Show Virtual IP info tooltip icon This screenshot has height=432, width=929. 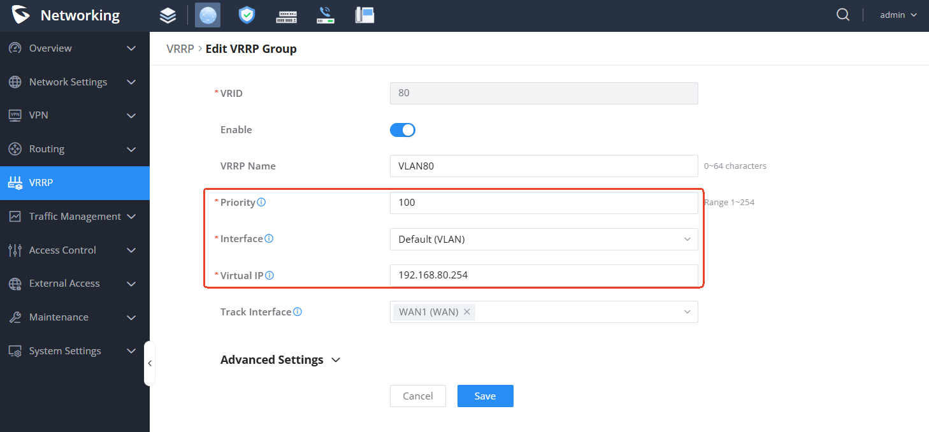pos(270,275)
